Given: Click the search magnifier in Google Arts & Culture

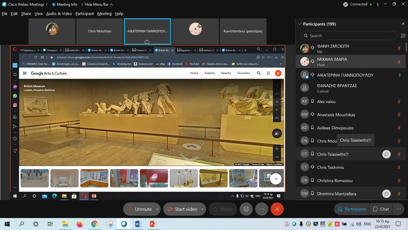Looking at the screenshot, I should click(259, 73).
